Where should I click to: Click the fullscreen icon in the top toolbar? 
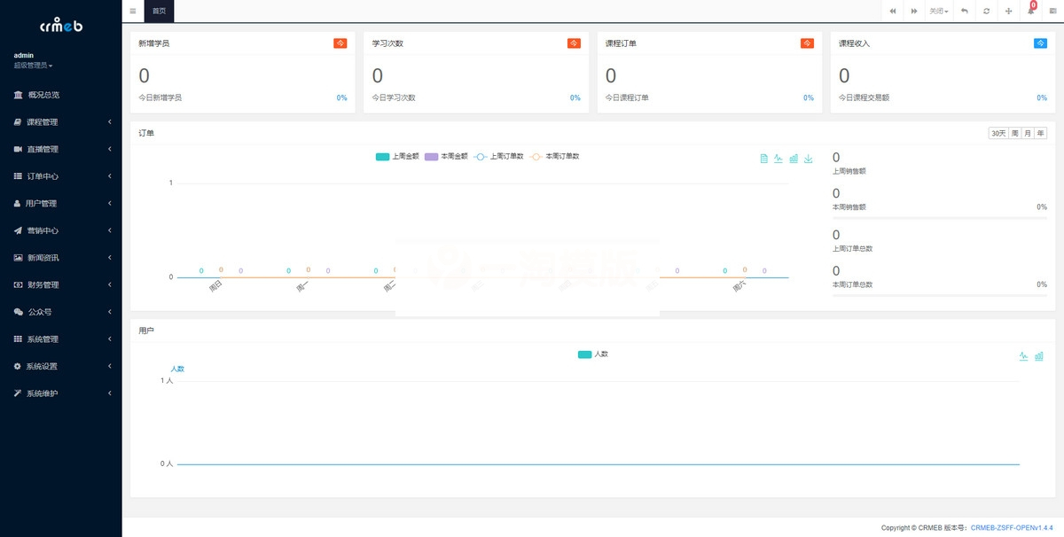tap(1008, 11)
